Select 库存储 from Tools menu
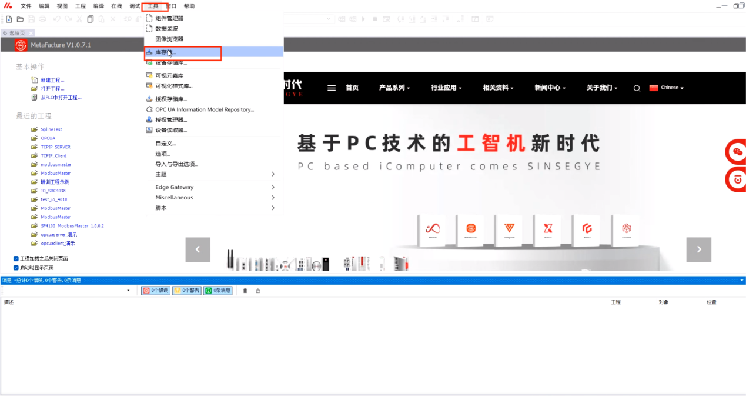Screen dimensions: 746x396 tap(165, 52)
